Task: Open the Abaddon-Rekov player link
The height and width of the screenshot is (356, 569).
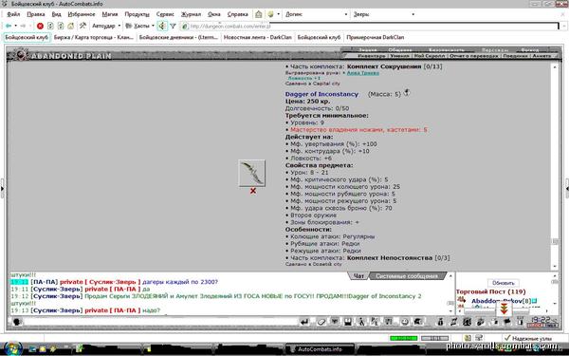Action: (496, 301)
